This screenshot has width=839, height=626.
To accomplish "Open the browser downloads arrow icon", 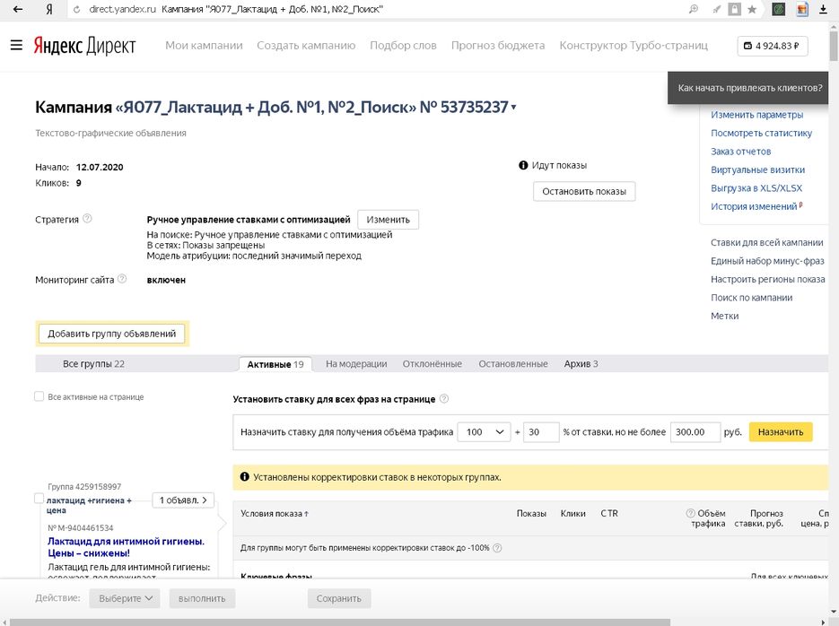I will coord(824,9).
